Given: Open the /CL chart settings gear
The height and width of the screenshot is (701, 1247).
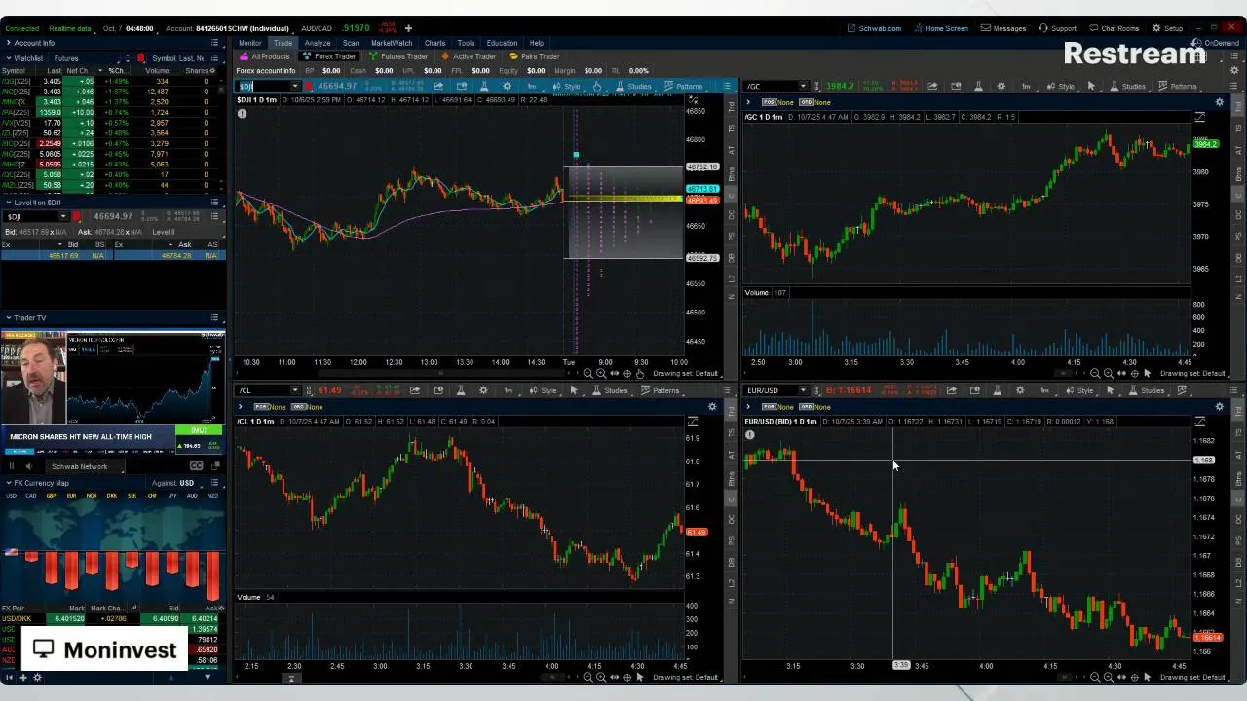Looking at the screenshot, I should [x=484, y=390].
